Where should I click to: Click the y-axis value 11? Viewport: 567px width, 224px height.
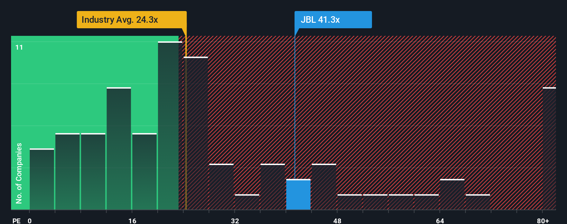click(x=19, y=48)
